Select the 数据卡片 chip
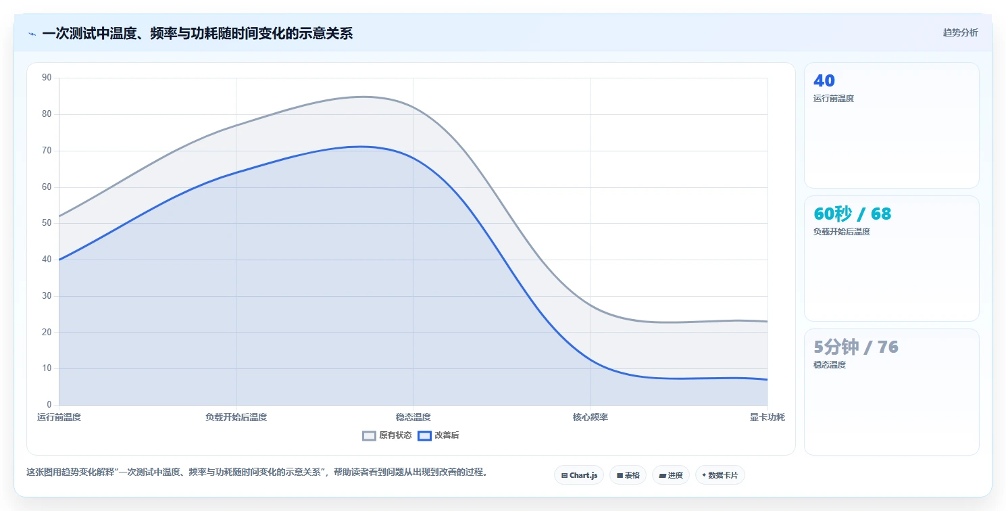The image size is (1006, 511). [x=720, y=475]
